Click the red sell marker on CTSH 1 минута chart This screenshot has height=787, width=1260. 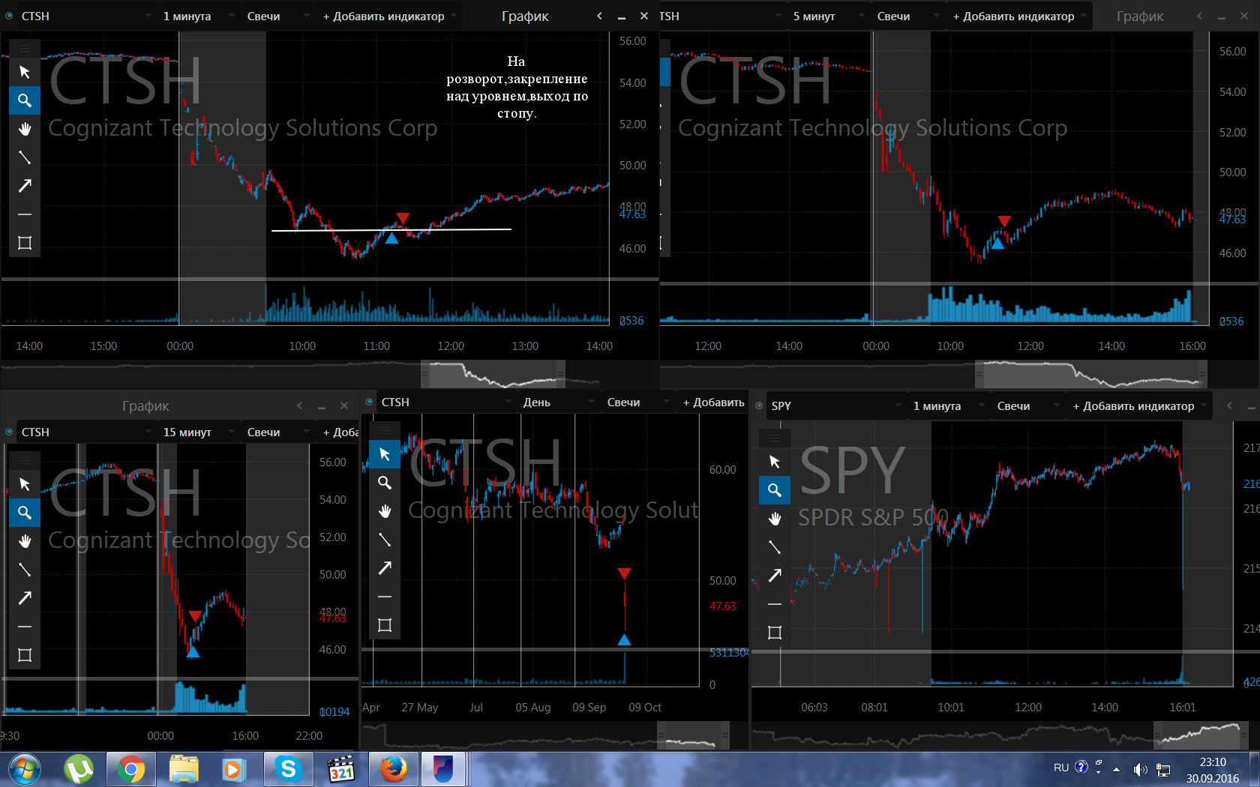[403, 218]
